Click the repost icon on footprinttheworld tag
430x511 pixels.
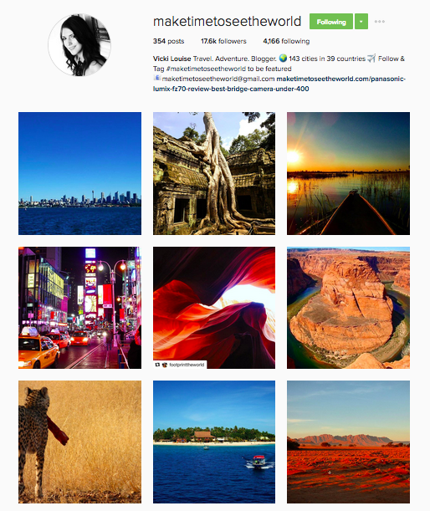(157, 365)
